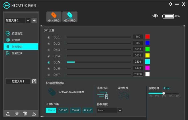Click the Dpi6 value field 6400
The width and height of the screenshot is (188, 120).
pyautogui.click(x=138, y=68)
